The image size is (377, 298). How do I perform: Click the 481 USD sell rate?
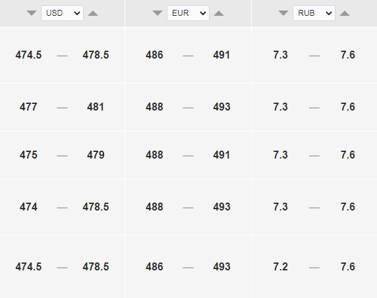pos(96,107)
